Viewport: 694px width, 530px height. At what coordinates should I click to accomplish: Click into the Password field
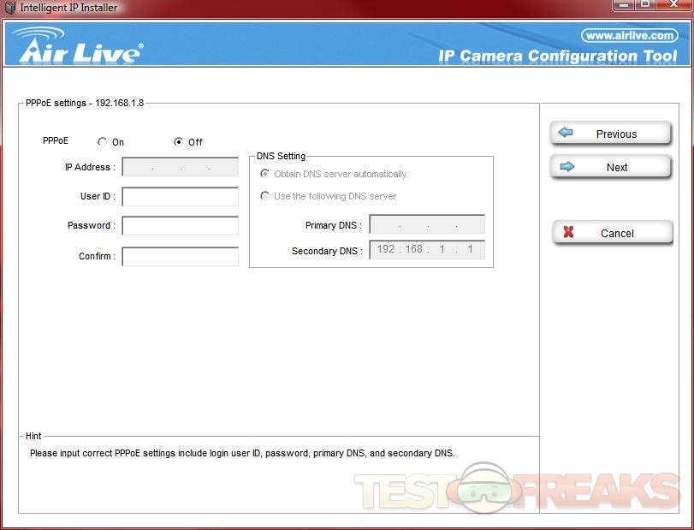point(180,226)
